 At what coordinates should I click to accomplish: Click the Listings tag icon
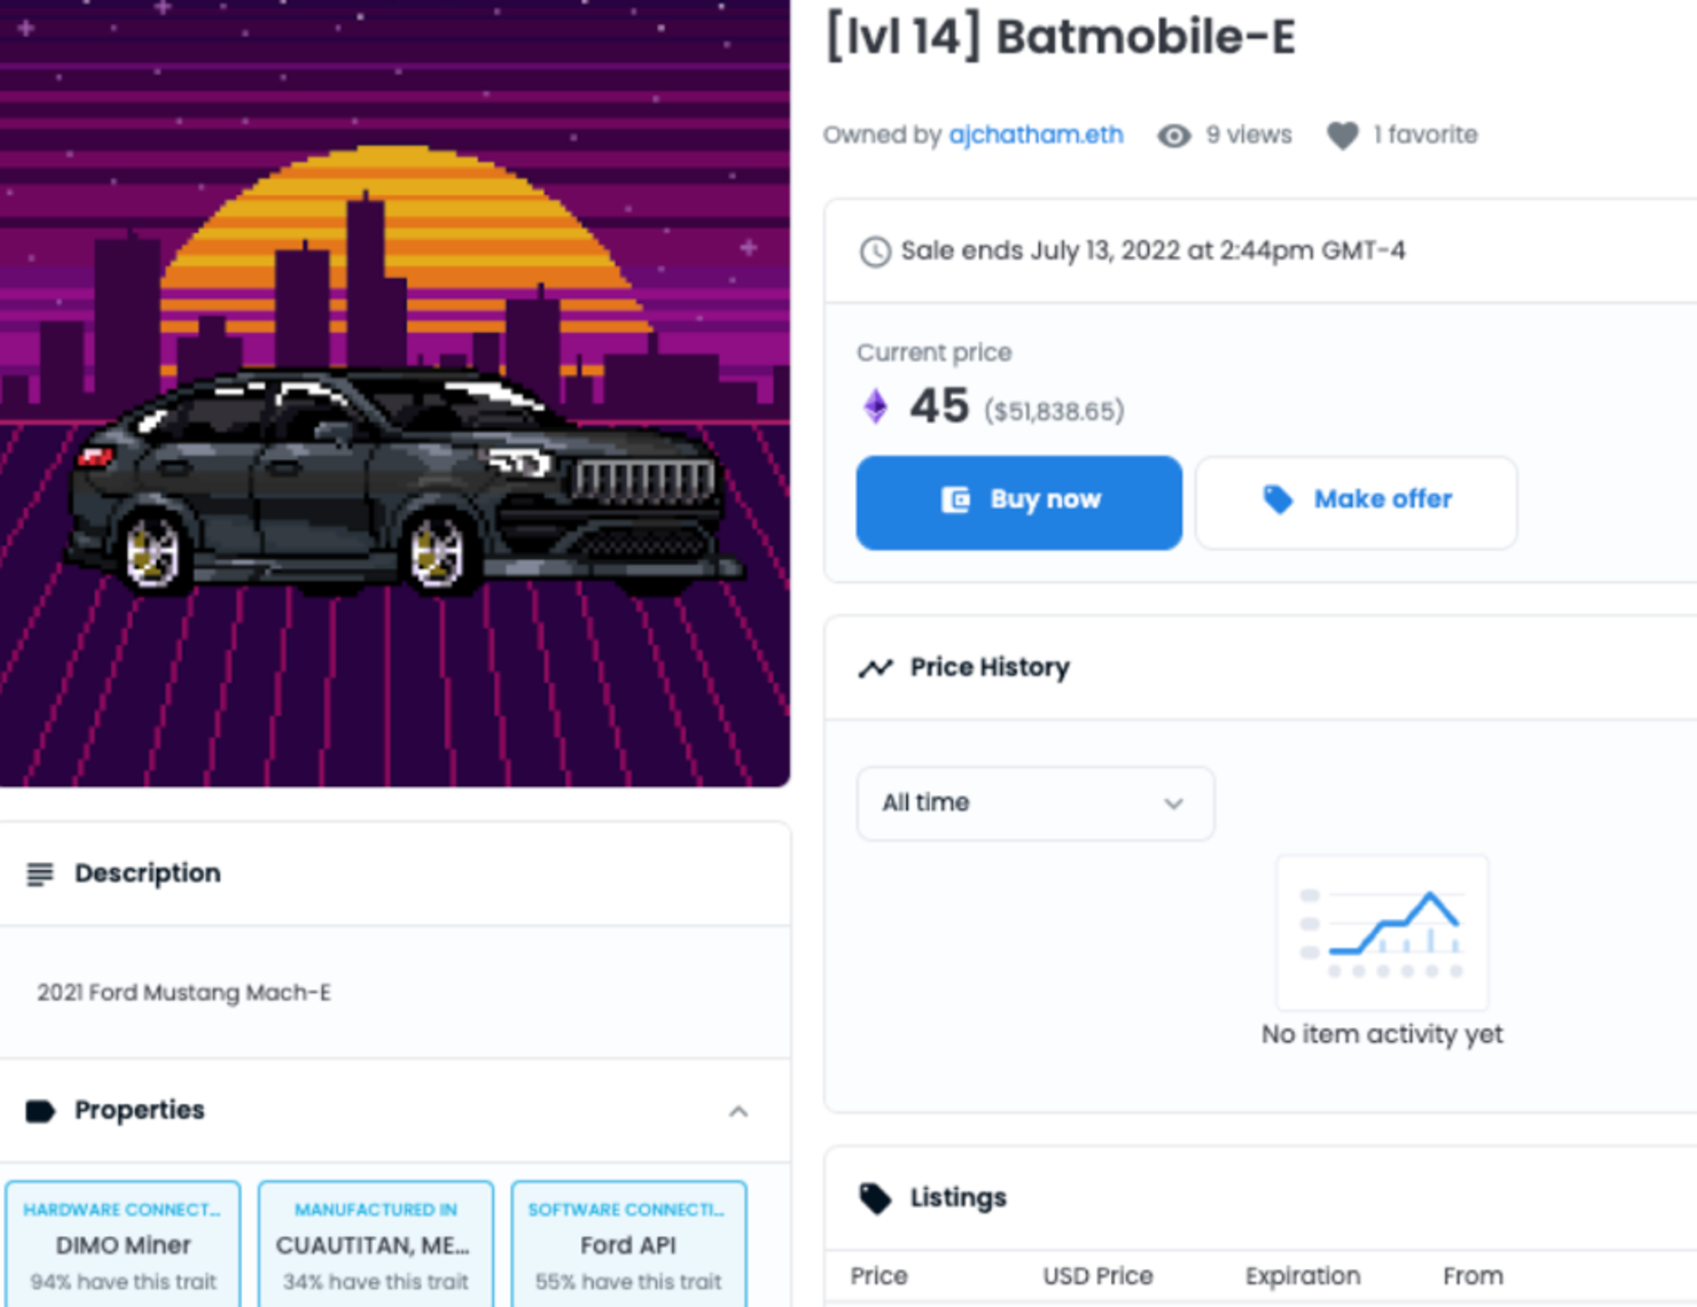[877, 1196]
